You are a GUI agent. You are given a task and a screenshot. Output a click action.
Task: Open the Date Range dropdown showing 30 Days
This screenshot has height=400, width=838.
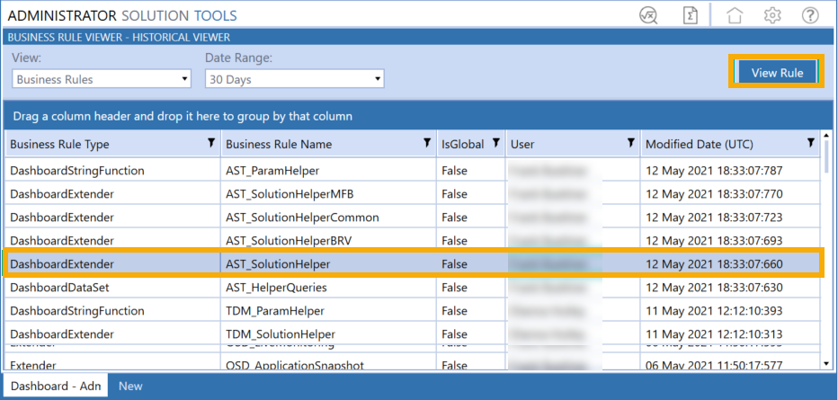[295, 80]
